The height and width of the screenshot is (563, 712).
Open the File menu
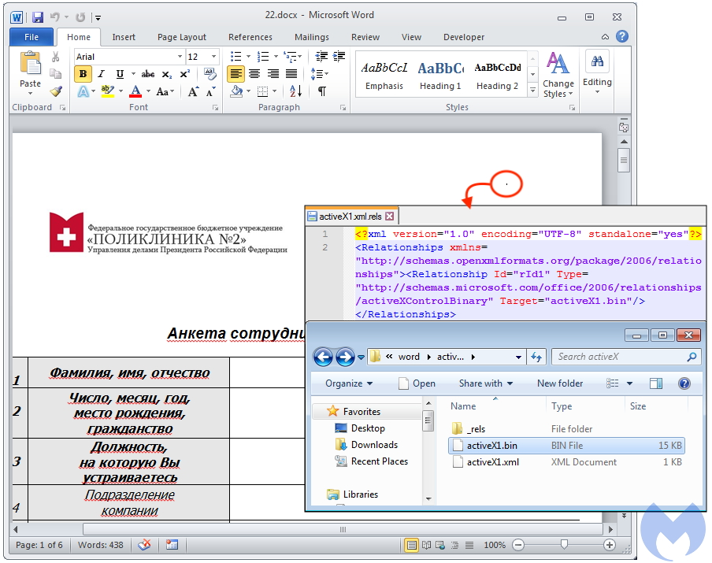(x=31, y=37)
